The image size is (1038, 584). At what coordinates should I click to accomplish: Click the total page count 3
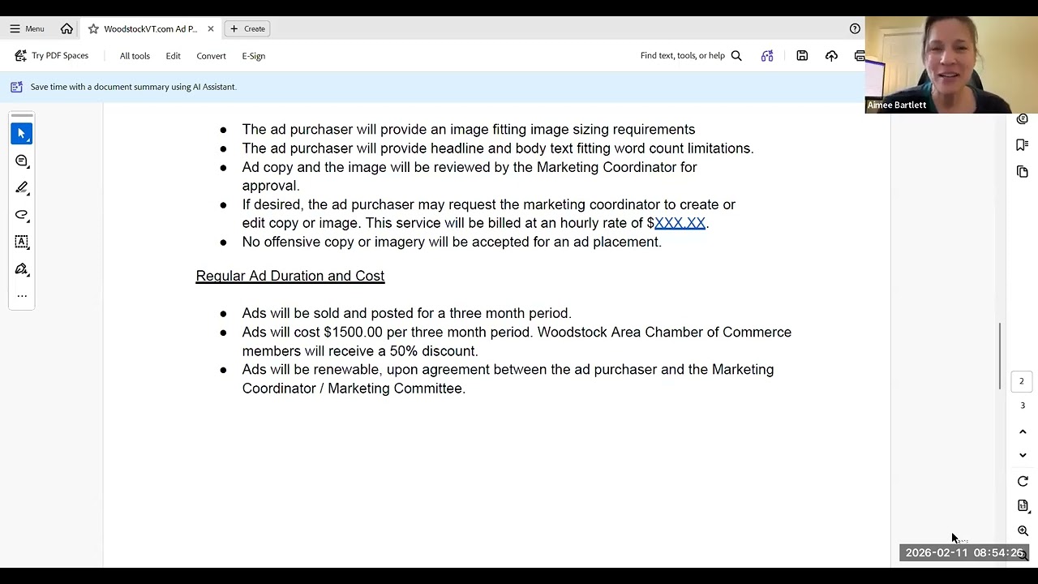point(1022,406)
